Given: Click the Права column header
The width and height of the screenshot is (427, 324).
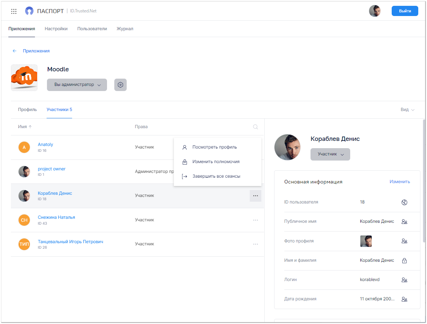Looking at the screenshot, I should click(x=141, y=127).
